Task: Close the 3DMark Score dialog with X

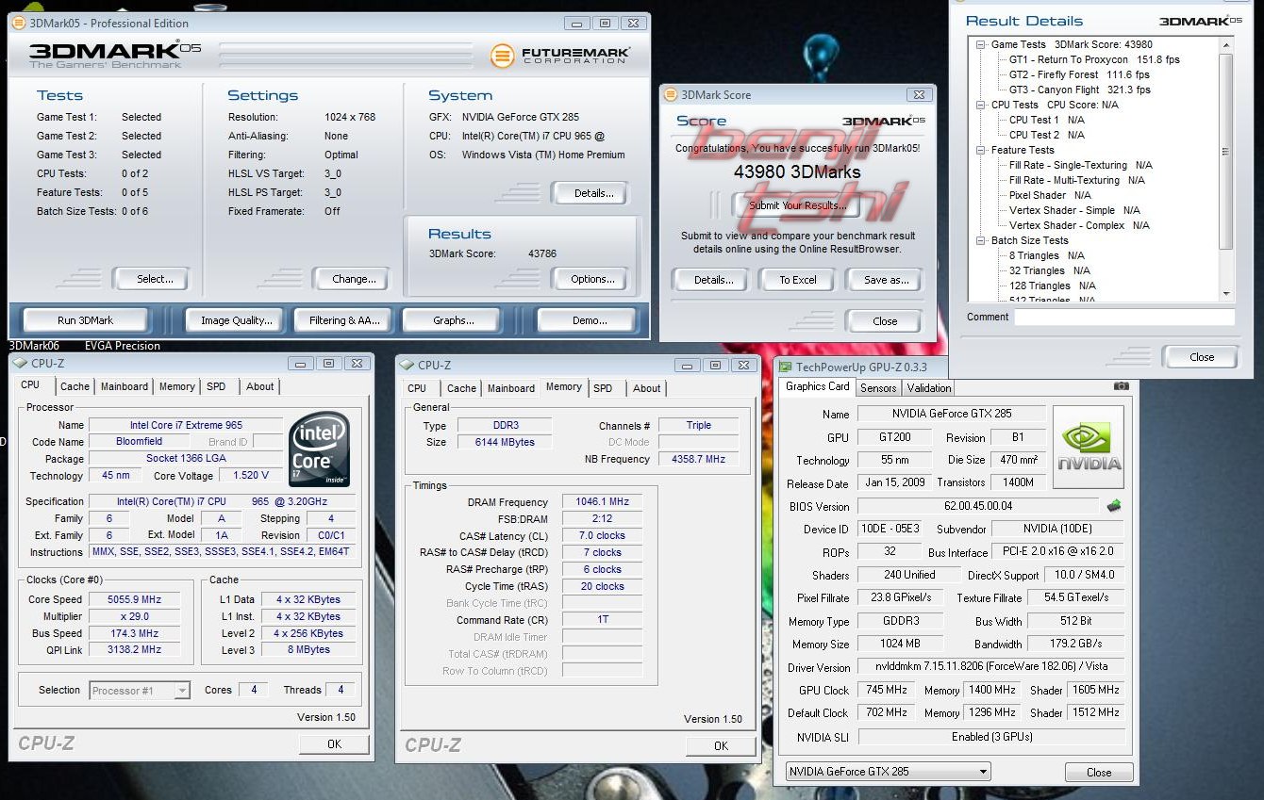Action: (918, 94)
